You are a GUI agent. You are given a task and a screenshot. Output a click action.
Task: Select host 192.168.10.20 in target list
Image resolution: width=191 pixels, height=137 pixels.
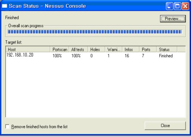(20, 55)
